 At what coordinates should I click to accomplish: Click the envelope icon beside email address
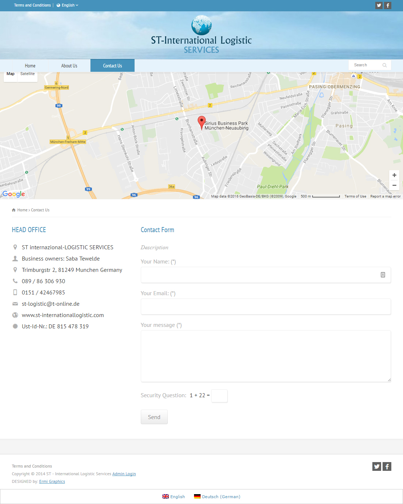point(15,304)
